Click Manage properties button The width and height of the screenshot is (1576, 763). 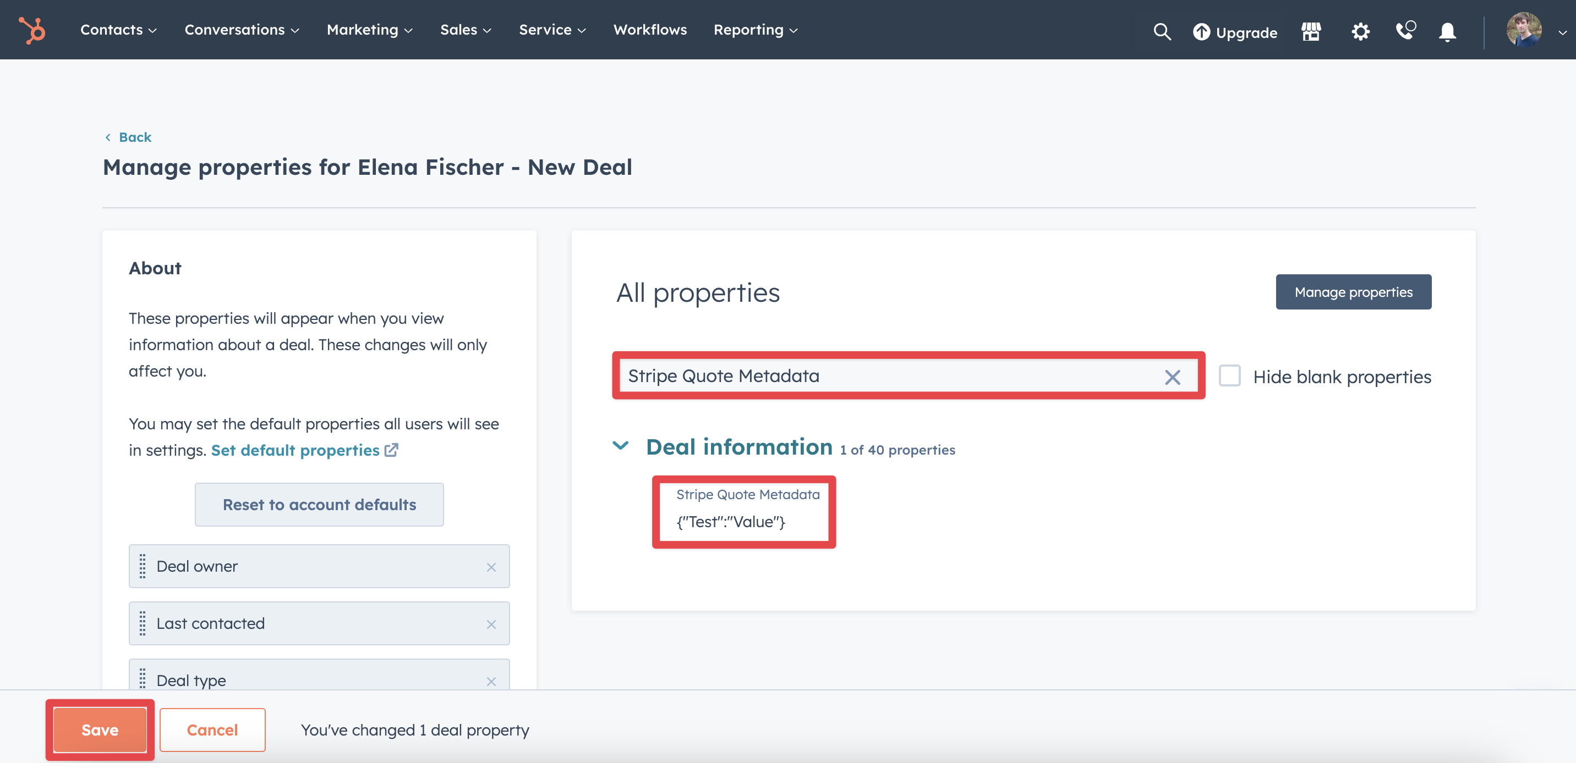click(1353, 292)
